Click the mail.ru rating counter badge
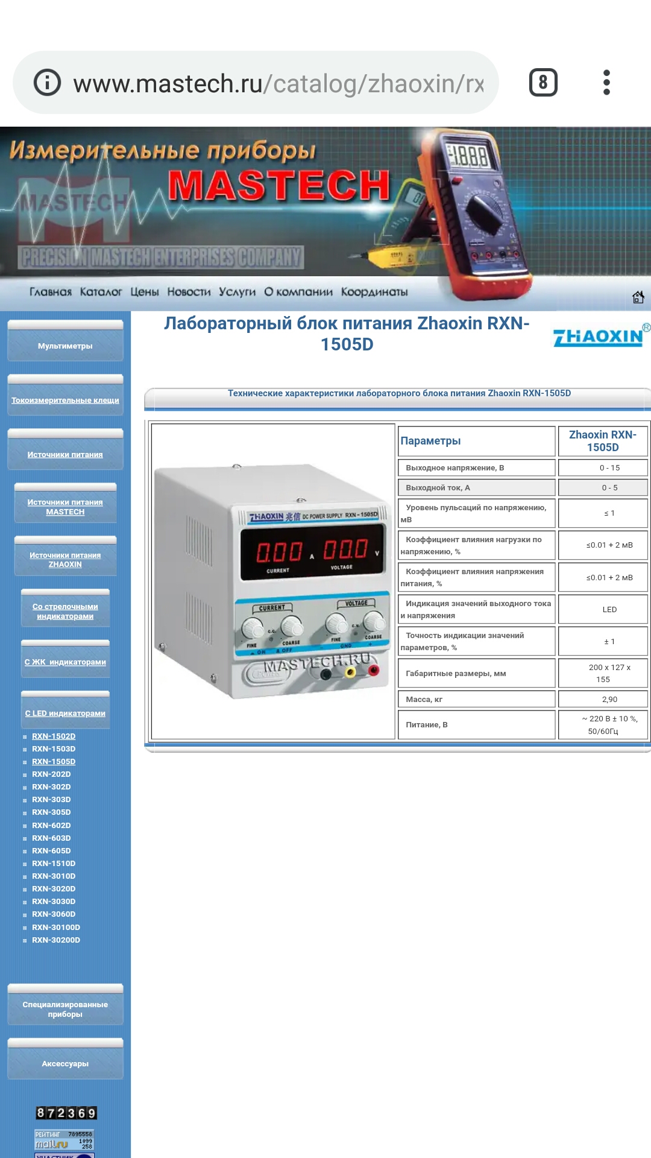Viewport: 651px width, 1158px height. click(64, 1140)
